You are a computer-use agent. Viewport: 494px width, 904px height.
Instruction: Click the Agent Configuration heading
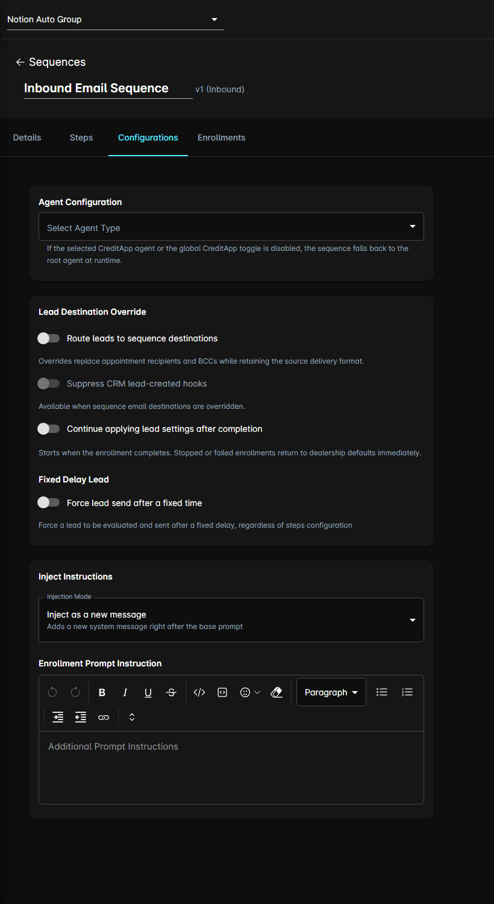[80, 202]
